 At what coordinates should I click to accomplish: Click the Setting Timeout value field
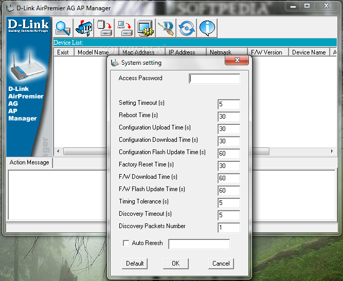[x=229, y=104]
